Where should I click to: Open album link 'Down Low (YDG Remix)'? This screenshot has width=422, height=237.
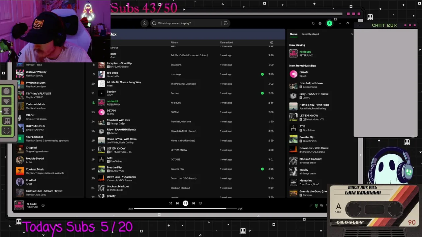pyautogui.click(x=183, y=178)
